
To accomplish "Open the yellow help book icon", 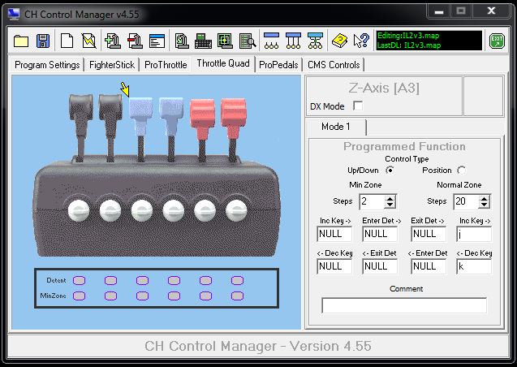I will pos(339,40).
